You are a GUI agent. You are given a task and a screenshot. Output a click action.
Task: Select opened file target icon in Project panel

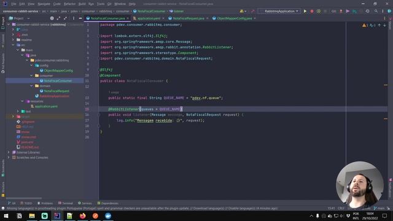pos(52,18)
